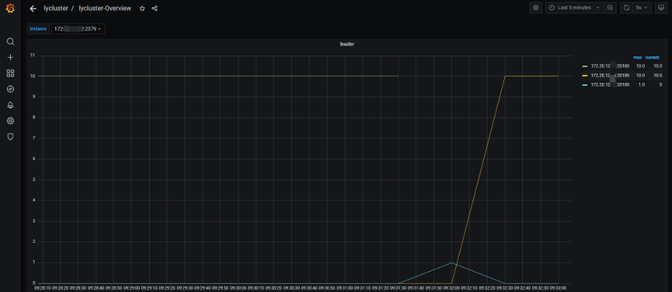
Task: Open Alerting bell icon
Action: coord(10,105)
